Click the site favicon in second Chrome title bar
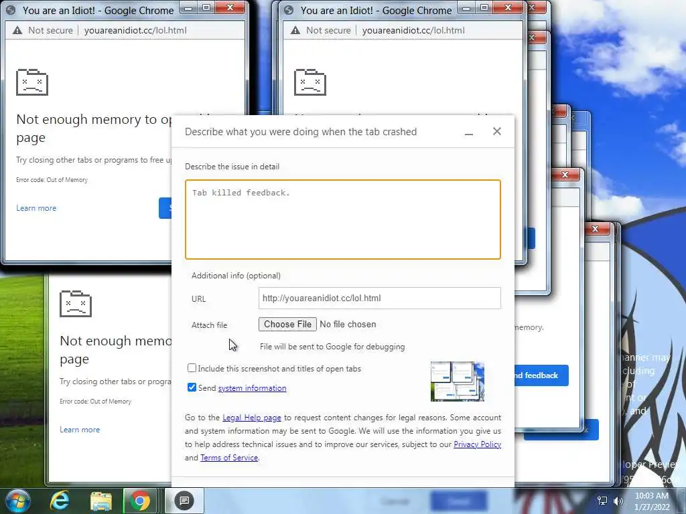Screen dimensions: 686x514 [289, 10]
